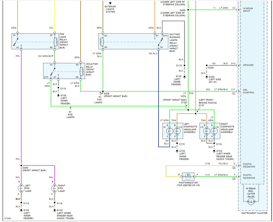Click the right fog lamp bulb symbol
Image resolution: width=273 pixels, height=222 pixels.
tap(55, 188)
